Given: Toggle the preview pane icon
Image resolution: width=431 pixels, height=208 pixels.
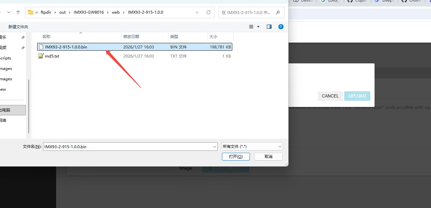Looking at the screenshot, I should pos(269,27).
